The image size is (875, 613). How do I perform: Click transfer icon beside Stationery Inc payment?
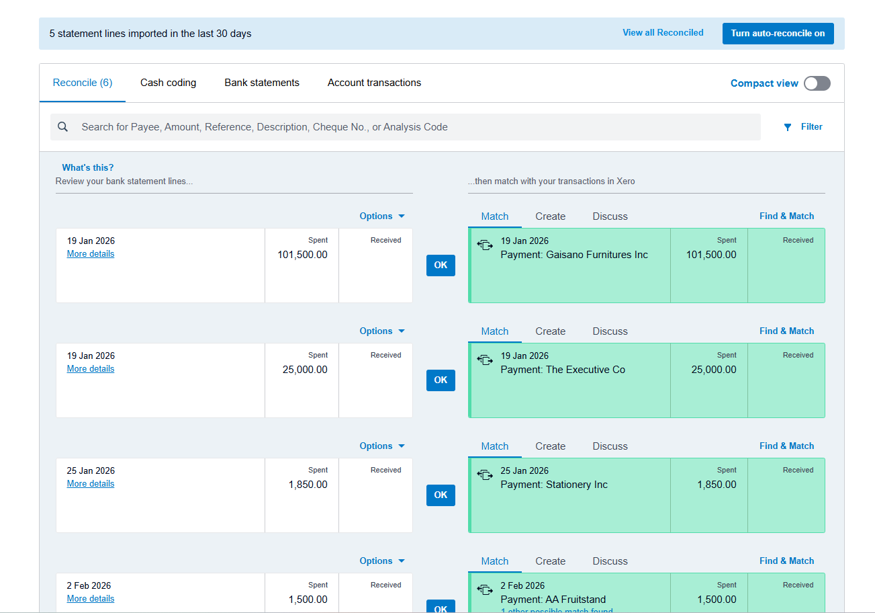click(x=485, y=475)
